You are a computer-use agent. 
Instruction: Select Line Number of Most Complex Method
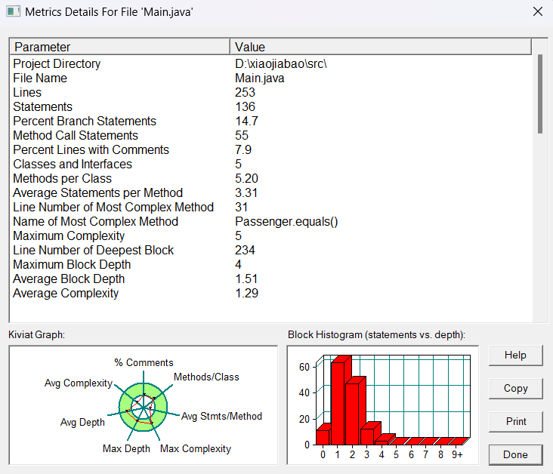pyautogui.click(x=113, y=208)
